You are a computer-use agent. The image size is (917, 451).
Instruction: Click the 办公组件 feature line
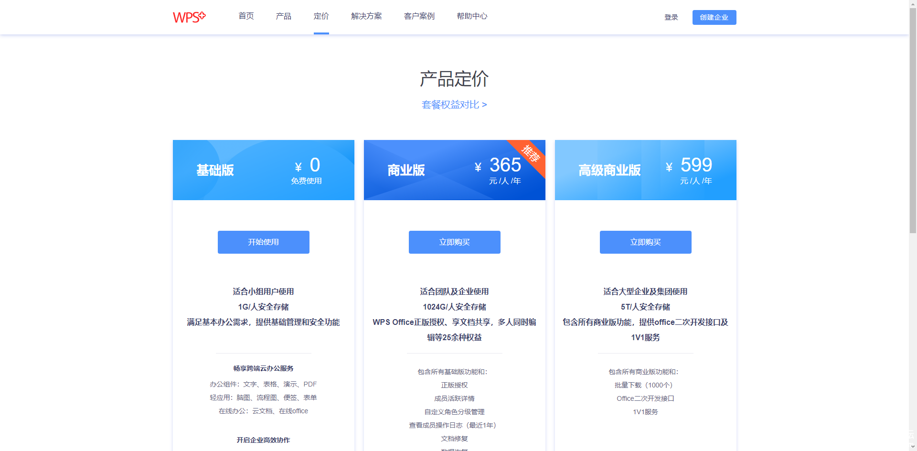264,384
